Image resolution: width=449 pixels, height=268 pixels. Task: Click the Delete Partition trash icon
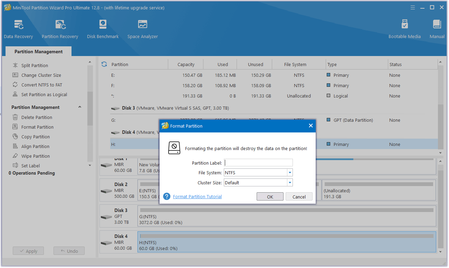pos(15,117)
